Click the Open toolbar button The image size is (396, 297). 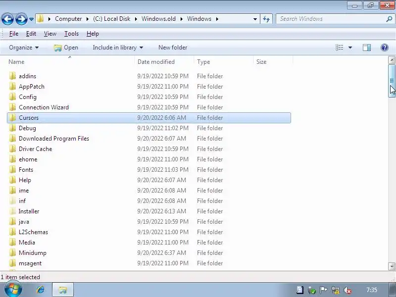(66, 48)
